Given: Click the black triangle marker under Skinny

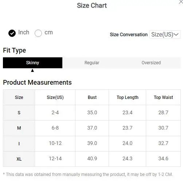Looking at the screenshot, I should tap(32, 70).
